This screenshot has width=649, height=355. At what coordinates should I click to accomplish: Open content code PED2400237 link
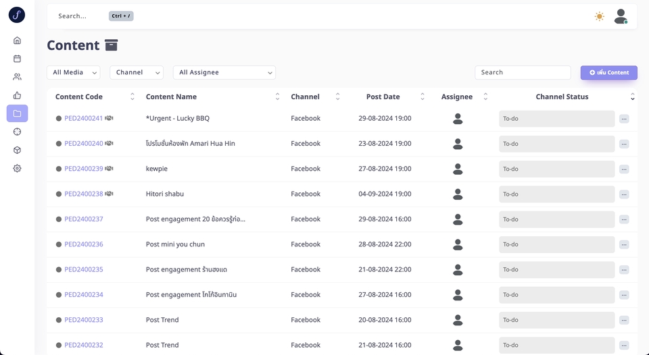click(84, 219)
